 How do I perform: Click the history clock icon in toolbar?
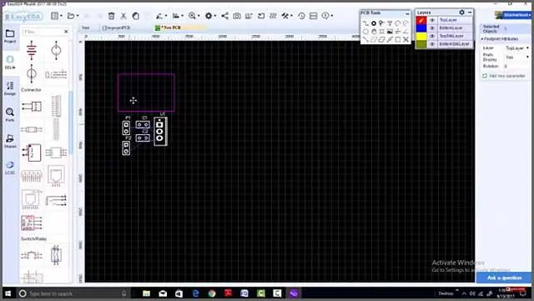[301, 16]
